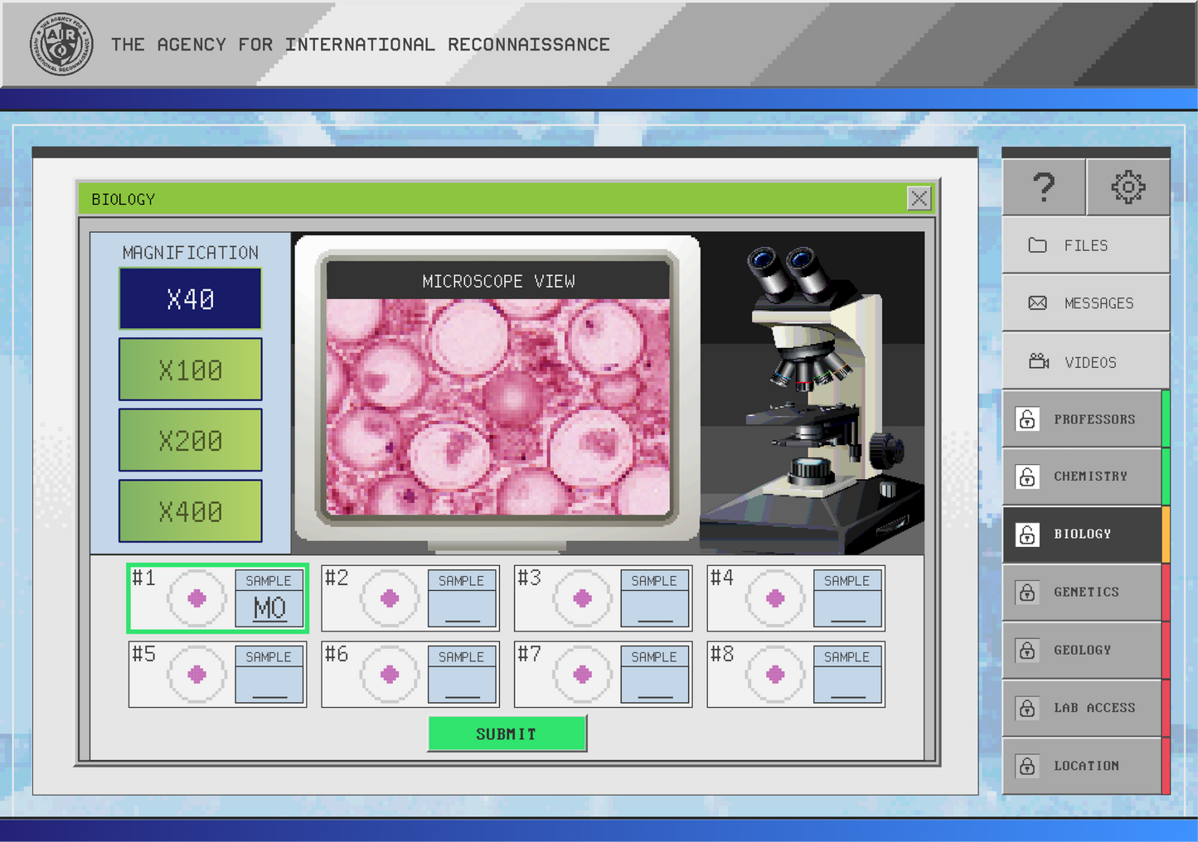Click the sample #2 answer field
Image resolution: width=1198 pixels, height=842 pixels.
coord(462,609)
